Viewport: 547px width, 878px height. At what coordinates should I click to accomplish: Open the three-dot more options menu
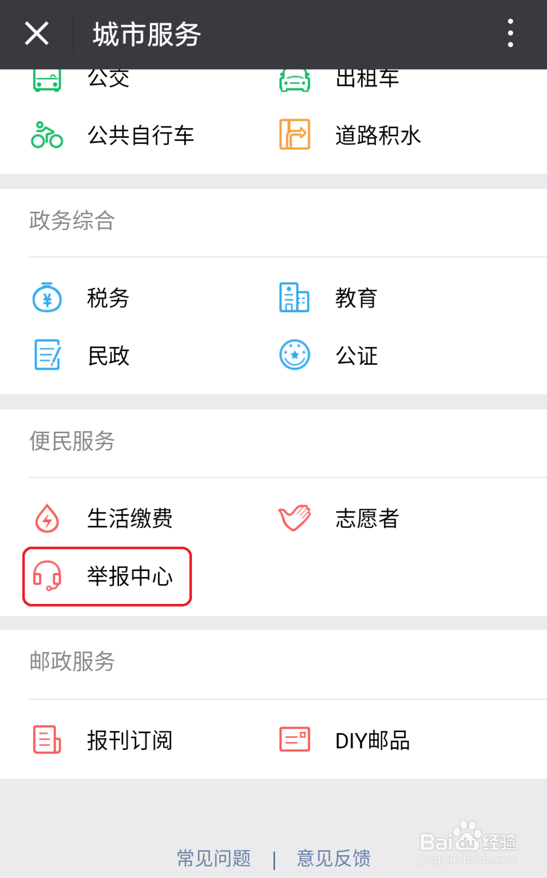[510, 33]
